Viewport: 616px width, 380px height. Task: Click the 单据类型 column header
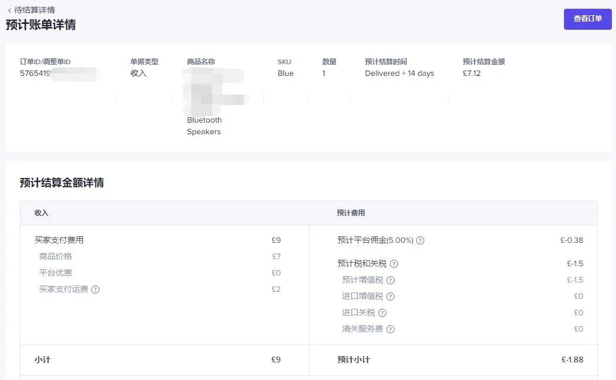(x=144, y=62)
